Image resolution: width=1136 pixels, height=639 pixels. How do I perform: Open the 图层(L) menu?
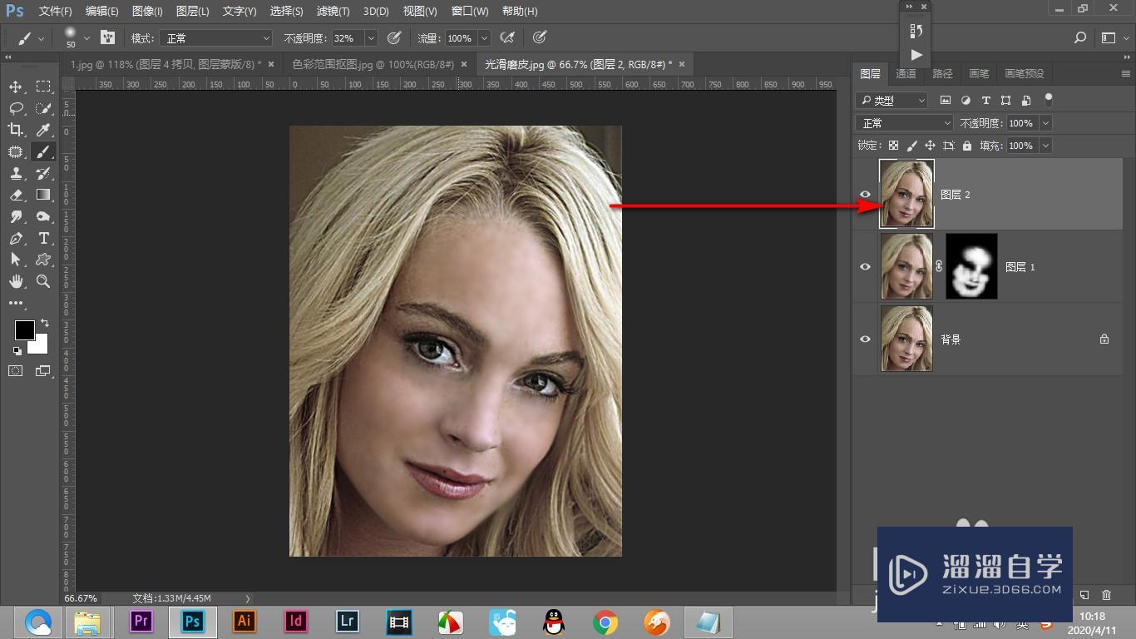193,11
